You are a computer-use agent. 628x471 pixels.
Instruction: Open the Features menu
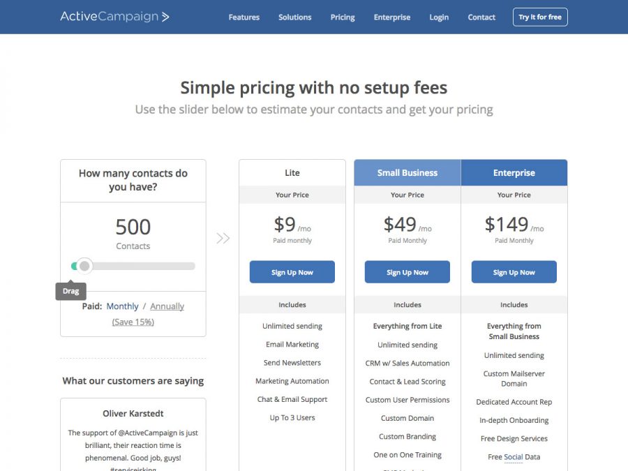[244, 17]
